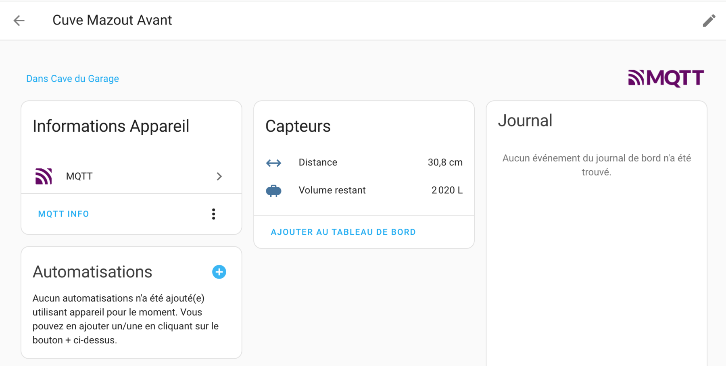Open the three-dot menu beside MQTT INFO
This screenshot has height=366, width=726.
point(213,214)
